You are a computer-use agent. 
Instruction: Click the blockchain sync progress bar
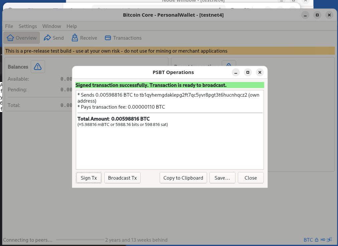pos(80,240)
